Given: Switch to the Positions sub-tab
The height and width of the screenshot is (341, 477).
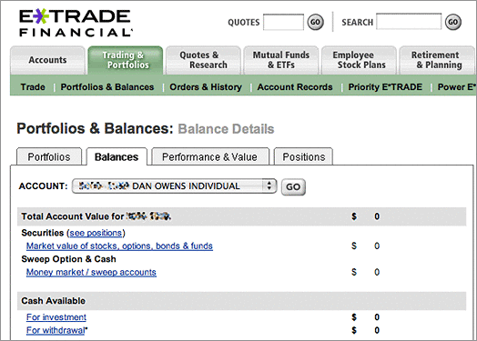Looking at the screenshot, I should tap(304, 156).
